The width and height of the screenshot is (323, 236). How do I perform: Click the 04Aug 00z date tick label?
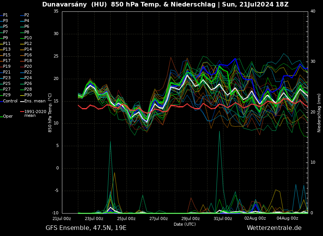(x=287, y=218)
